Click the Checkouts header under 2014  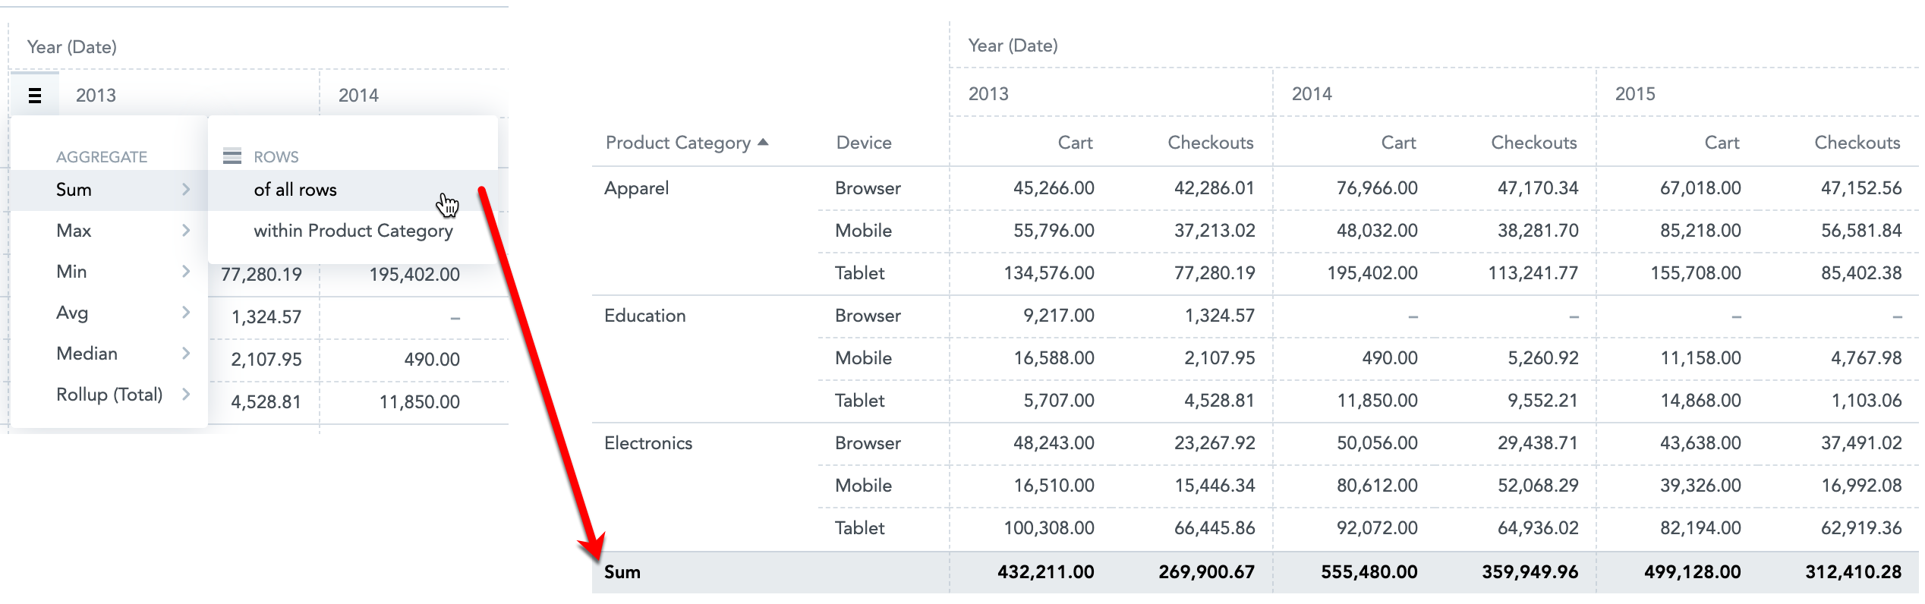pyautogui.click(x=1533, y=143)
